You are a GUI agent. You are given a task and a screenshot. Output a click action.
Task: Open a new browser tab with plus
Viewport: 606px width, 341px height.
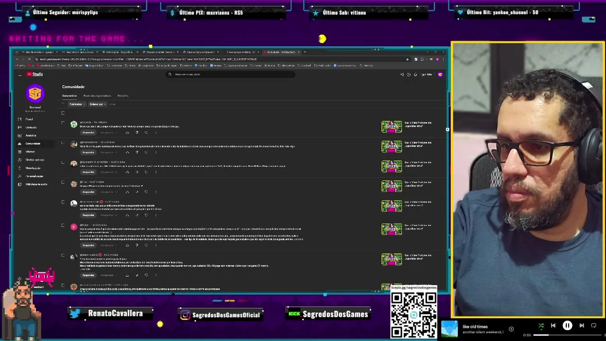[305, 52]
